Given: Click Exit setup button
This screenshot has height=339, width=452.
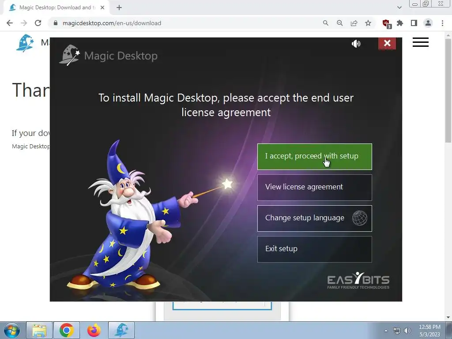Looking at the screenshot, I should [x=314, y=249].
